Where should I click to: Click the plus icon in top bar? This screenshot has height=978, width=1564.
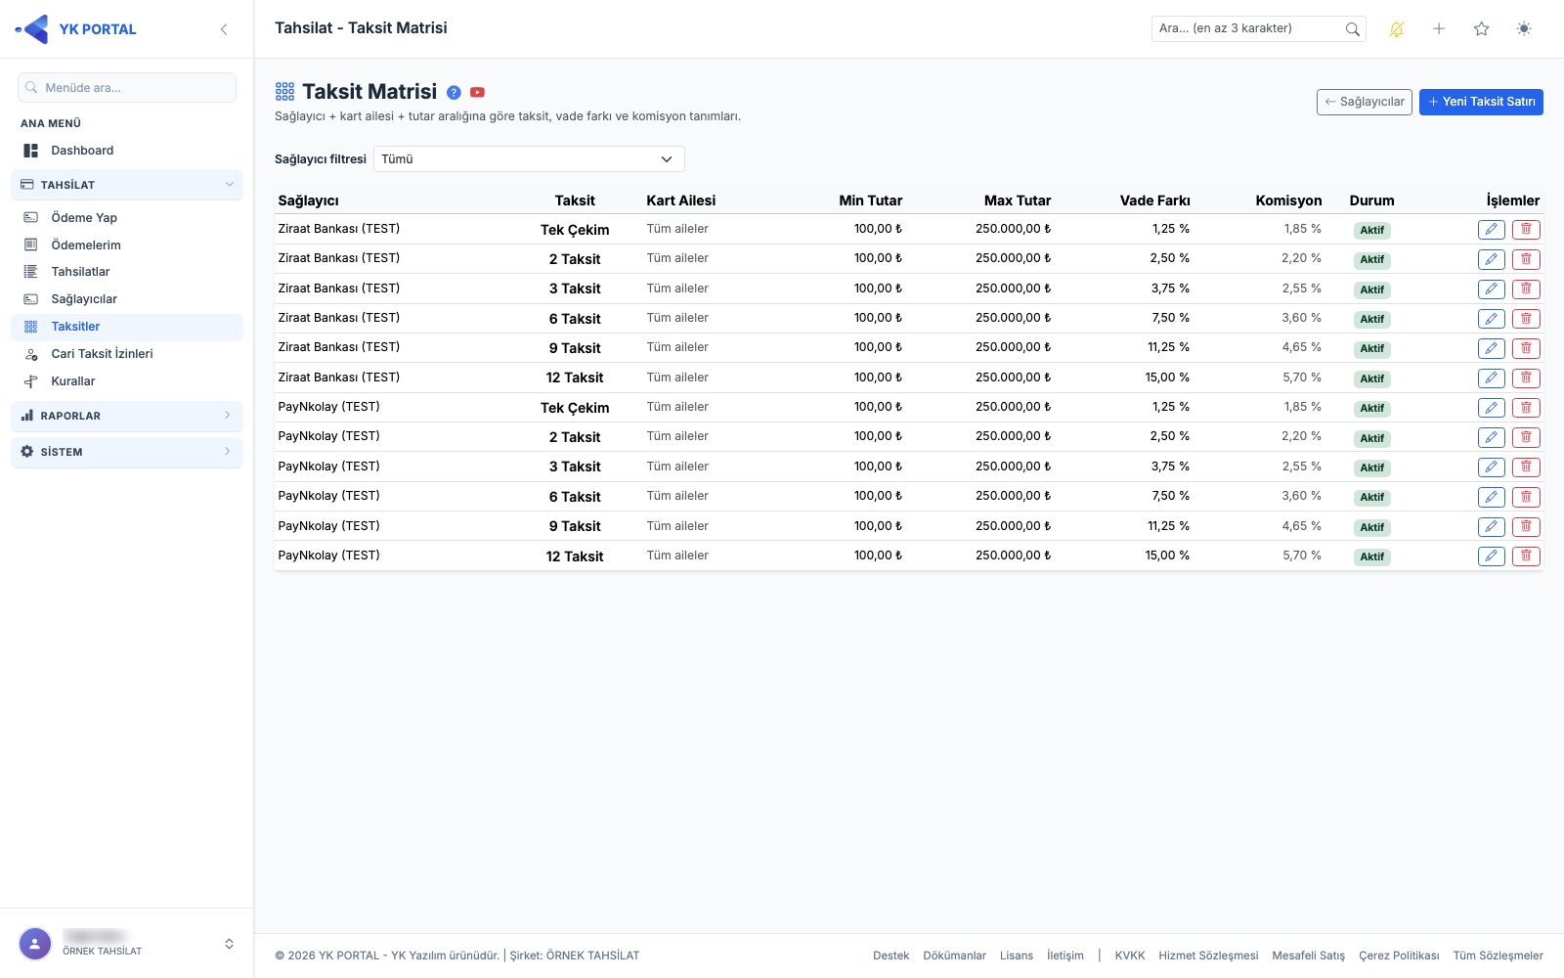1439,29
